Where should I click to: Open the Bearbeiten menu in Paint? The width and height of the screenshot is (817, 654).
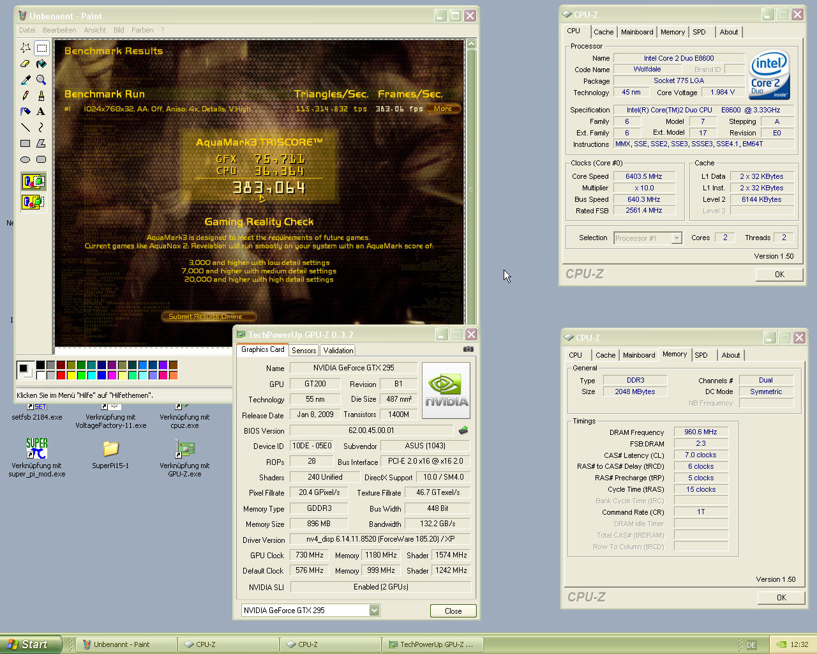tap(59, 30)
